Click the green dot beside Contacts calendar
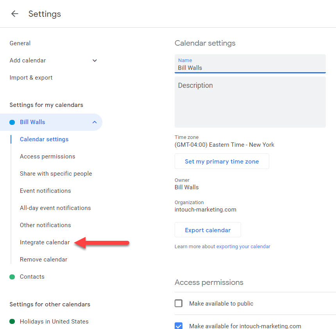The image size is (336, 329). click(x=12, y=277)
